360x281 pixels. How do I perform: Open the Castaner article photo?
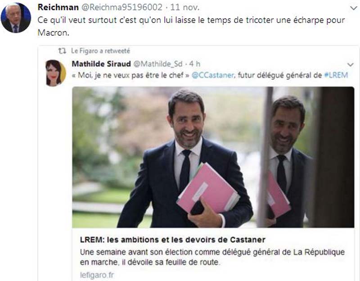213,157
